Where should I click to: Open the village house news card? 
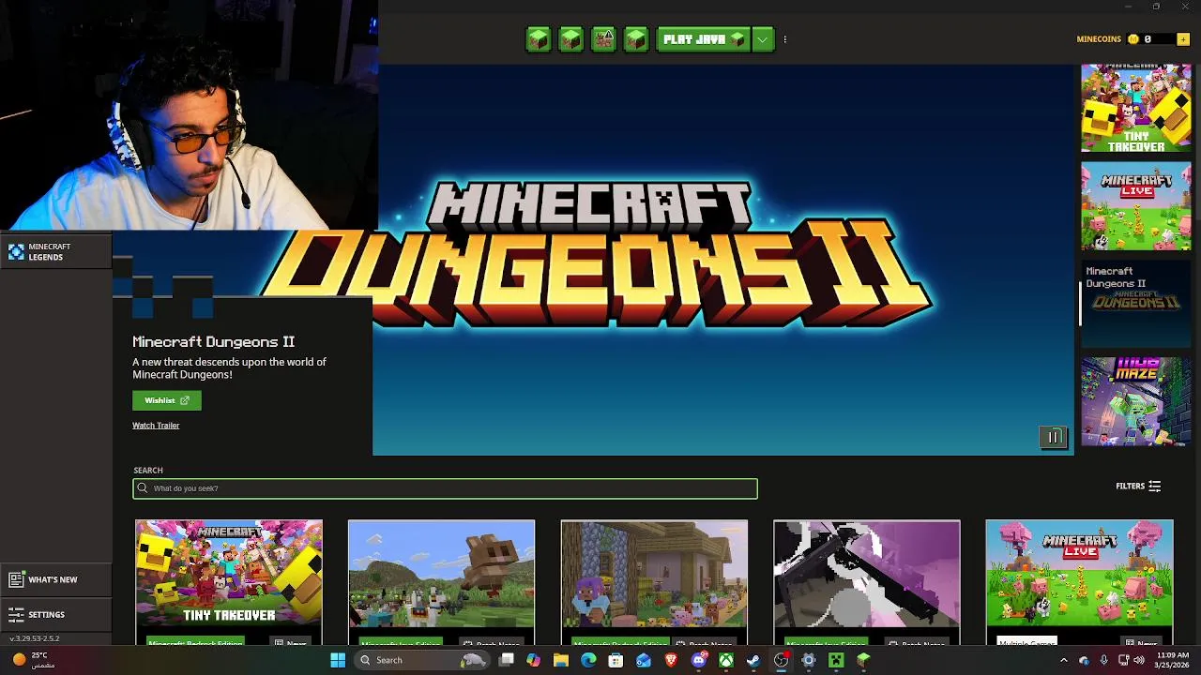654,581
